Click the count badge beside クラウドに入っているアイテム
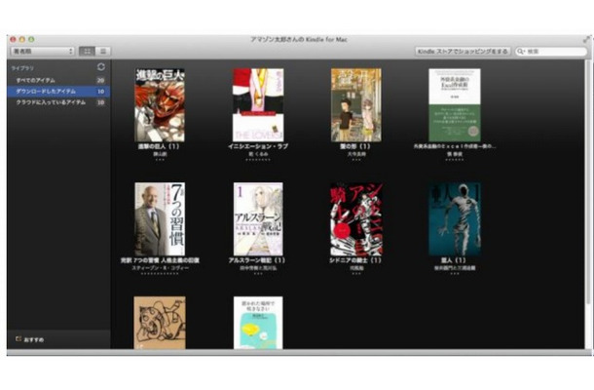This screenshot has width=594, height=390. (x=100, y=102)
